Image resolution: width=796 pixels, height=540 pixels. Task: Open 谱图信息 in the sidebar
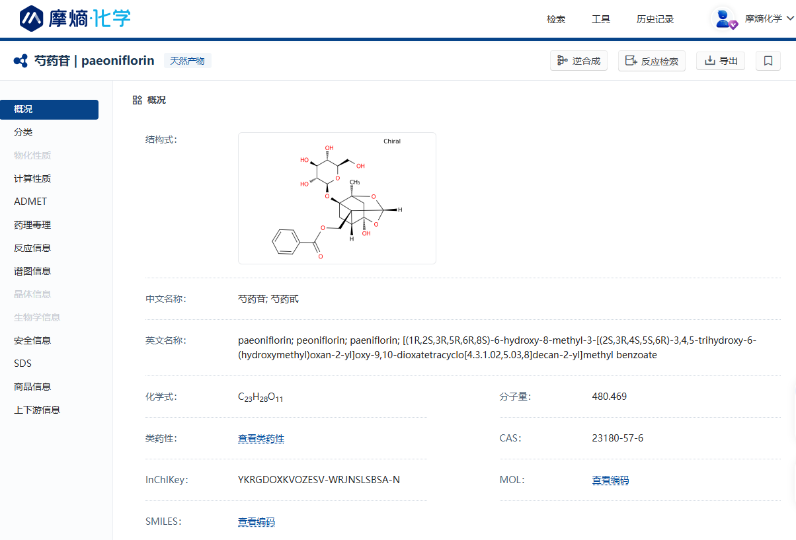coord(32,271)
